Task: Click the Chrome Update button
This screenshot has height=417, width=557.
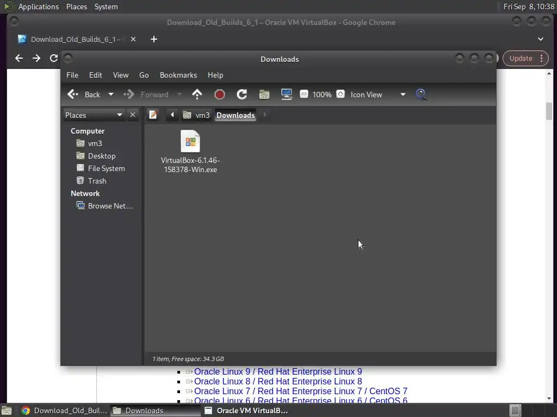Action: click(521, 59)
